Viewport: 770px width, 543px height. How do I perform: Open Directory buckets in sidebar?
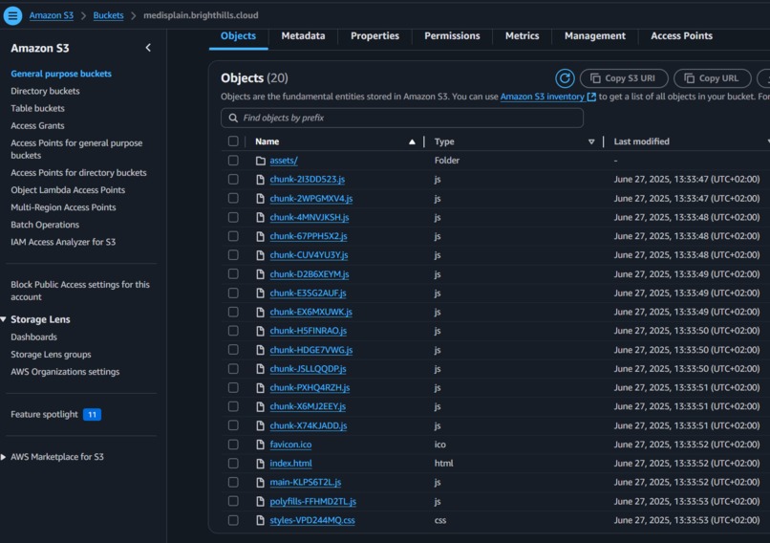pos(45,91)
